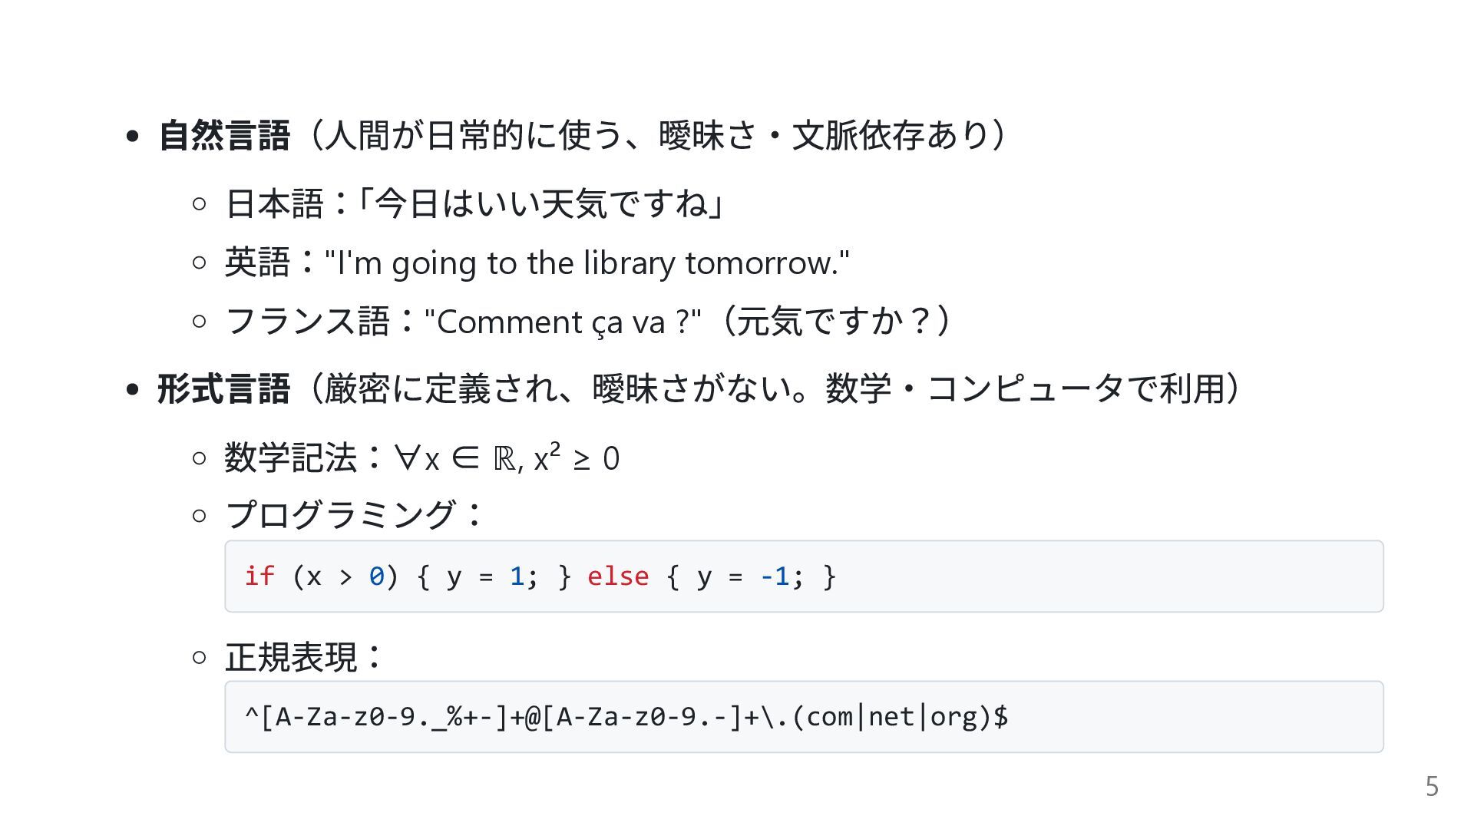Click the 数学記法 label
This screenshot has width=1474, height=829.
[x=291, y=458]
